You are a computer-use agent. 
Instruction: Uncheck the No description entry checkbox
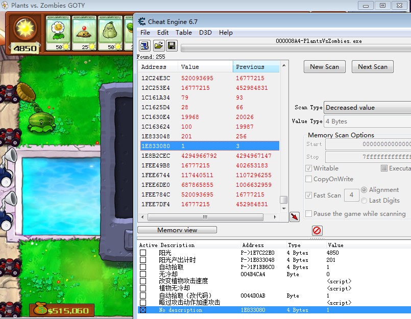click(143, 310)
